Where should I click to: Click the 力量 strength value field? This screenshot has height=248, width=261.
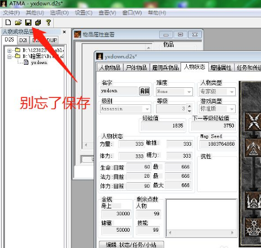(131, 144)
